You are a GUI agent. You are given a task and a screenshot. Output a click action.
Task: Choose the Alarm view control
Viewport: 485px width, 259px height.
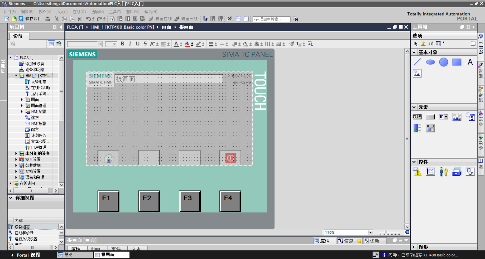[x=417, y=172]
